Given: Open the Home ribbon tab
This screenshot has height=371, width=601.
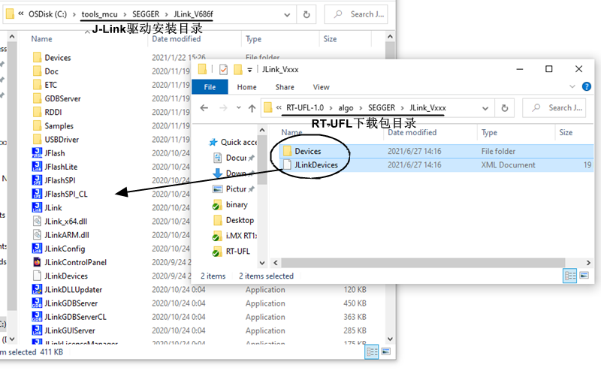Looking at the screenshot, I should click(x=247, y=87).
